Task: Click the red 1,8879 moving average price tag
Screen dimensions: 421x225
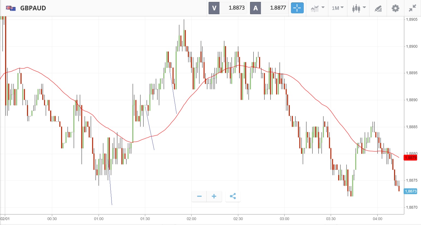Action: pyautogui.click(x=410, y=157)
